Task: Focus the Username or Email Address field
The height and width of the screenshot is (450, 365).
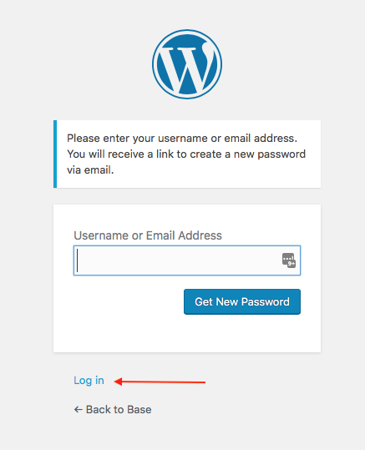Action: (x=187, y=260)
